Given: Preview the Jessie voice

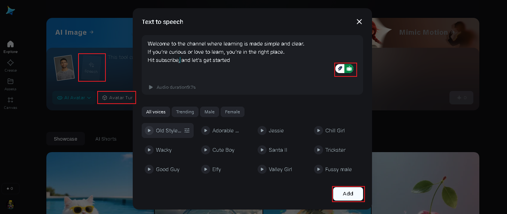Looking at the screenshot, I should point(262,130).
